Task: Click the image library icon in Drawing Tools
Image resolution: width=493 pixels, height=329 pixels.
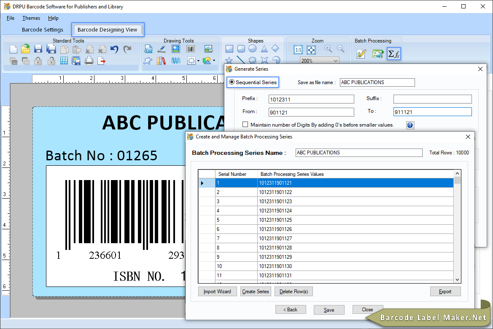Action: [208, 49]
